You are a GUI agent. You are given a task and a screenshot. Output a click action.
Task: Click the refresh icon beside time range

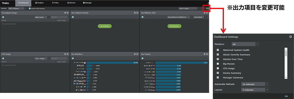202,8
